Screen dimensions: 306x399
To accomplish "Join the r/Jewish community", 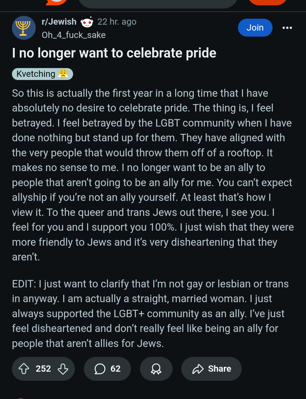I will pos(255,28).
